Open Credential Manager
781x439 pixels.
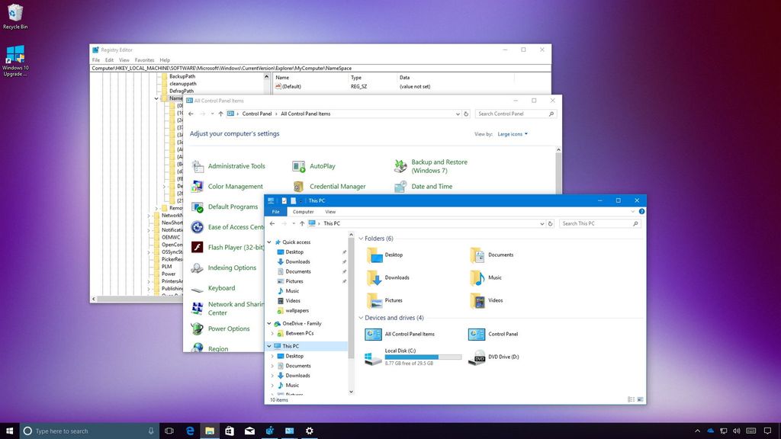(337, 186)
